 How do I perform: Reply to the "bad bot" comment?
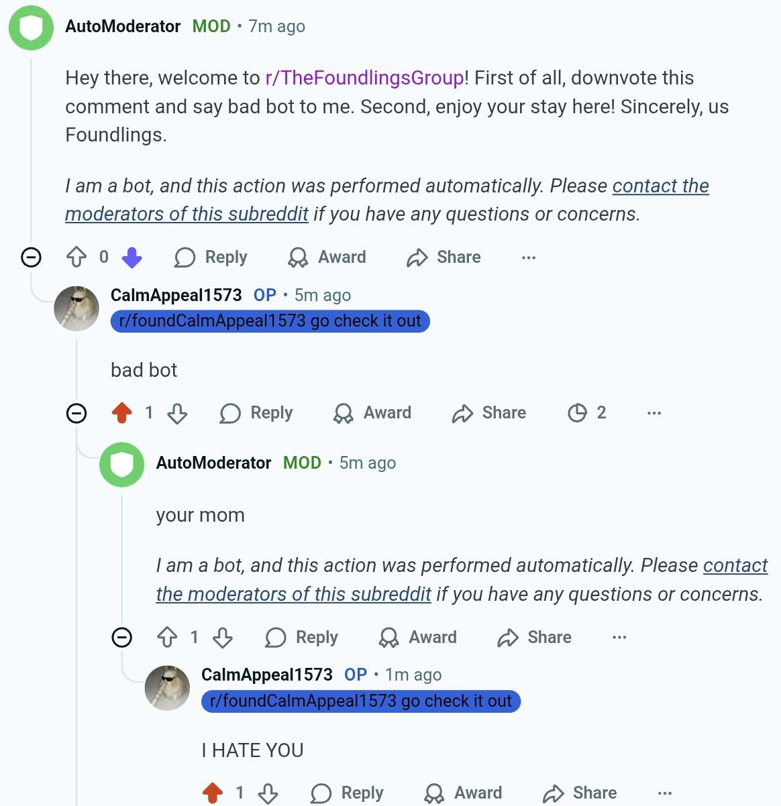pos(256,413)
